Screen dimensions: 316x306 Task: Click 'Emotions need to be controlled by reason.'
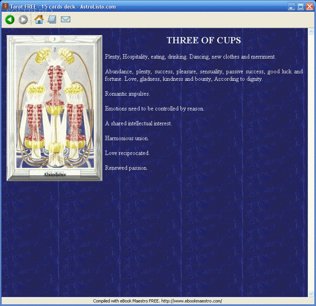pos(154,109)
